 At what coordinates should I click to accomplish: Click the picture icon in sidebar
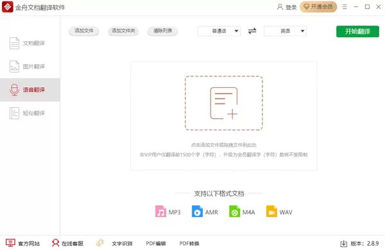coord(14,67)
